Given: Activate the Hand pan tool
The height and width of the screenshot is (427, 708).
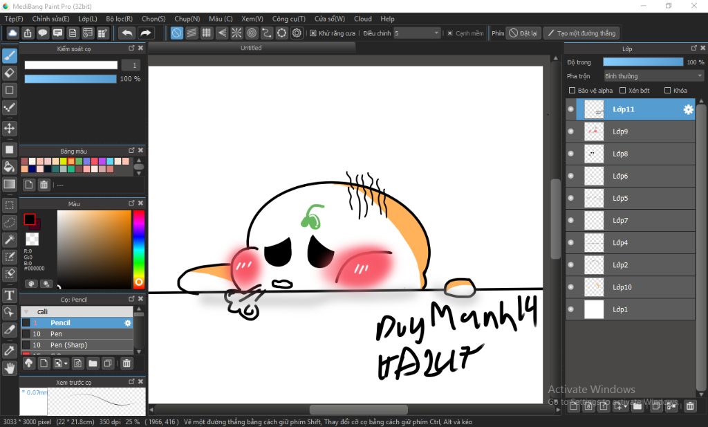Looking at the screenshot, I should pyautogui.click(x=10, y=369).
